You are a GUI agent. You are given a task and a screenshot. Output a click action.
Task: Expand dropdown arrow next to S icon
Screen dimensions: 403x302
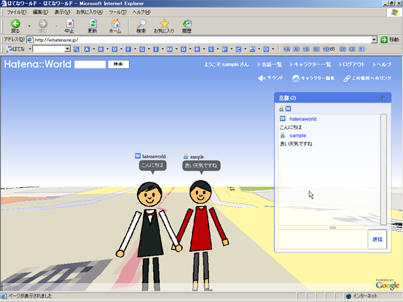point(218,49)
